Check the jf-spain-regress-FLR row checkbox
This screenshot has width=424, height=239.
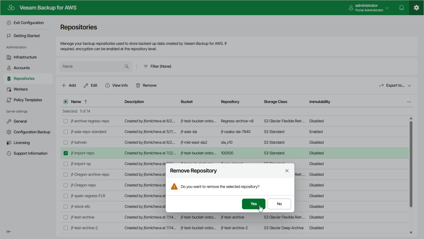66,196
